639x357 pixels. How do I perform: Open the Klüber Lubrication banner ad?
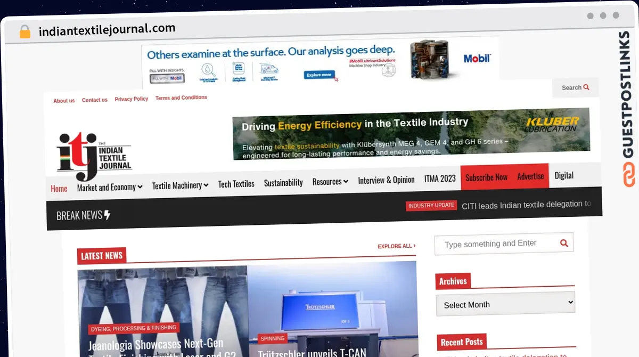coord(411,133)
